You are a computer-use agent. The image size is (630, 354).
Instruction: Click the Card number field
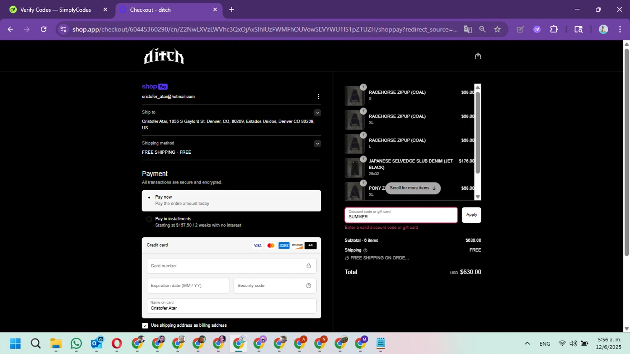[x=231, y=266]
